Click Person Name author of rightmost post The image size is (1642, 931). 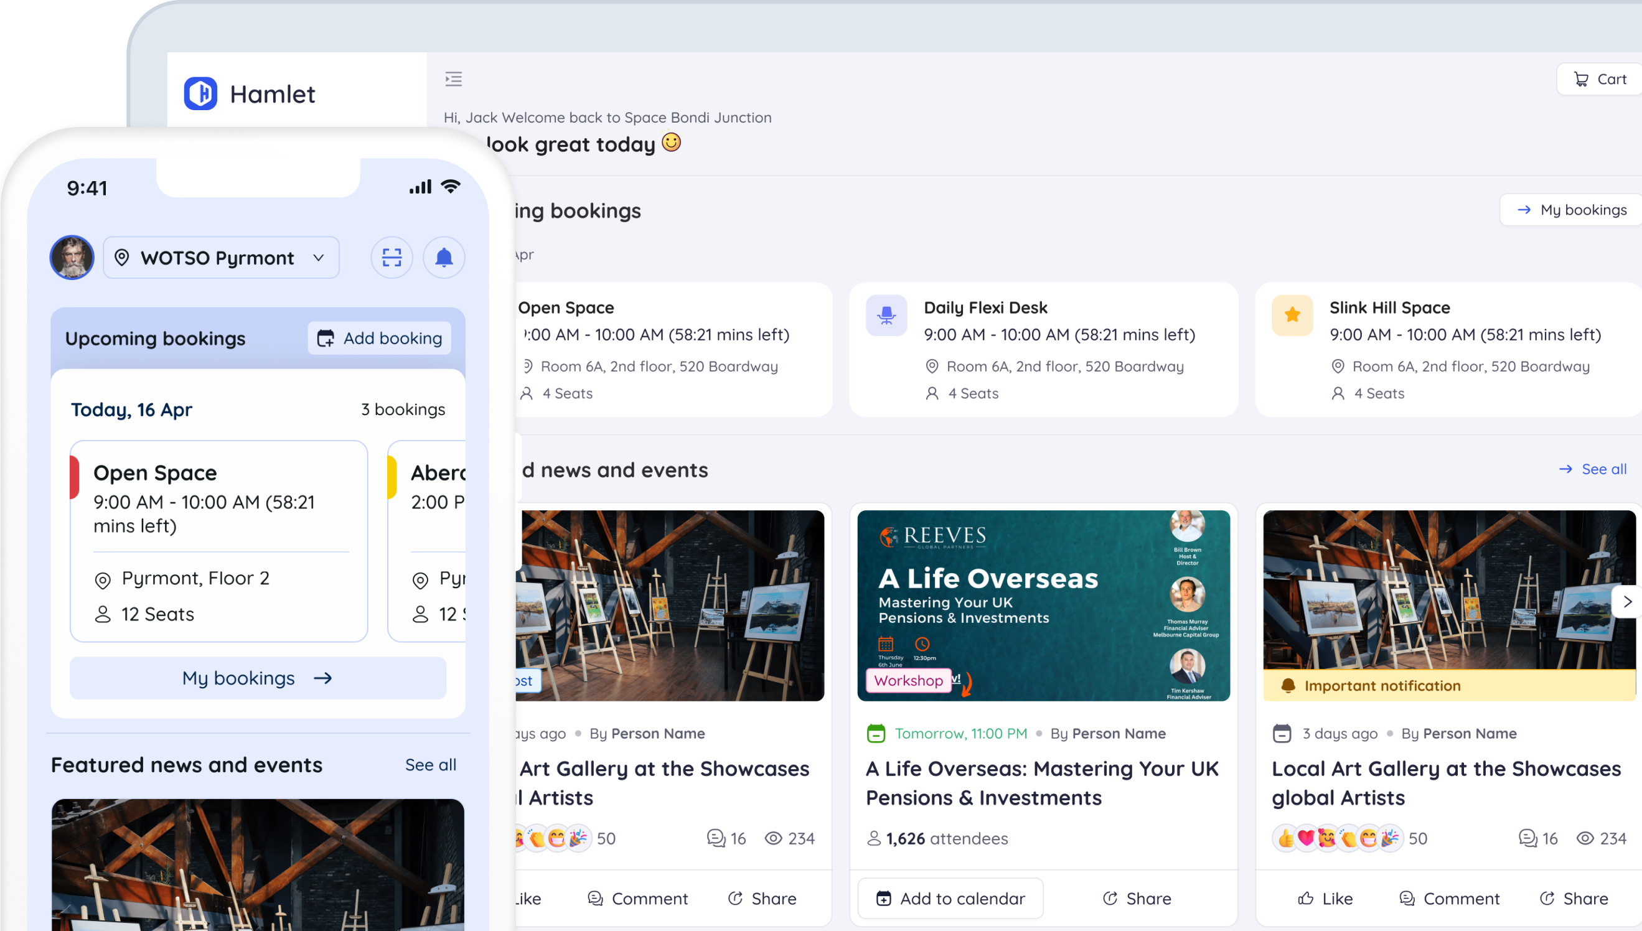click(1470, 734)
